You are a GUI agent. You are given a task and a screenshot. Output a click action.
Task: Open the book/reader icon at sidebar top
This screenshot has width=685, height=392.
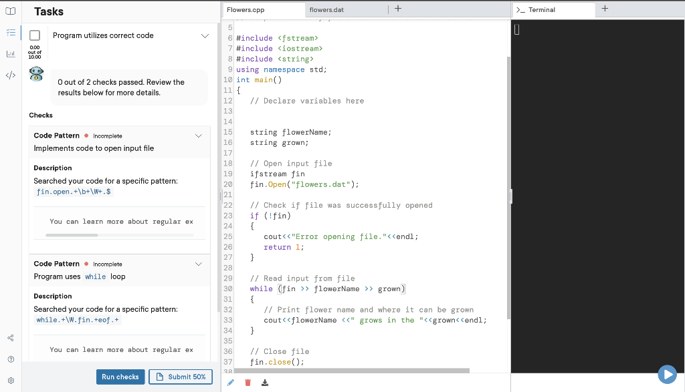pos(10,11)
